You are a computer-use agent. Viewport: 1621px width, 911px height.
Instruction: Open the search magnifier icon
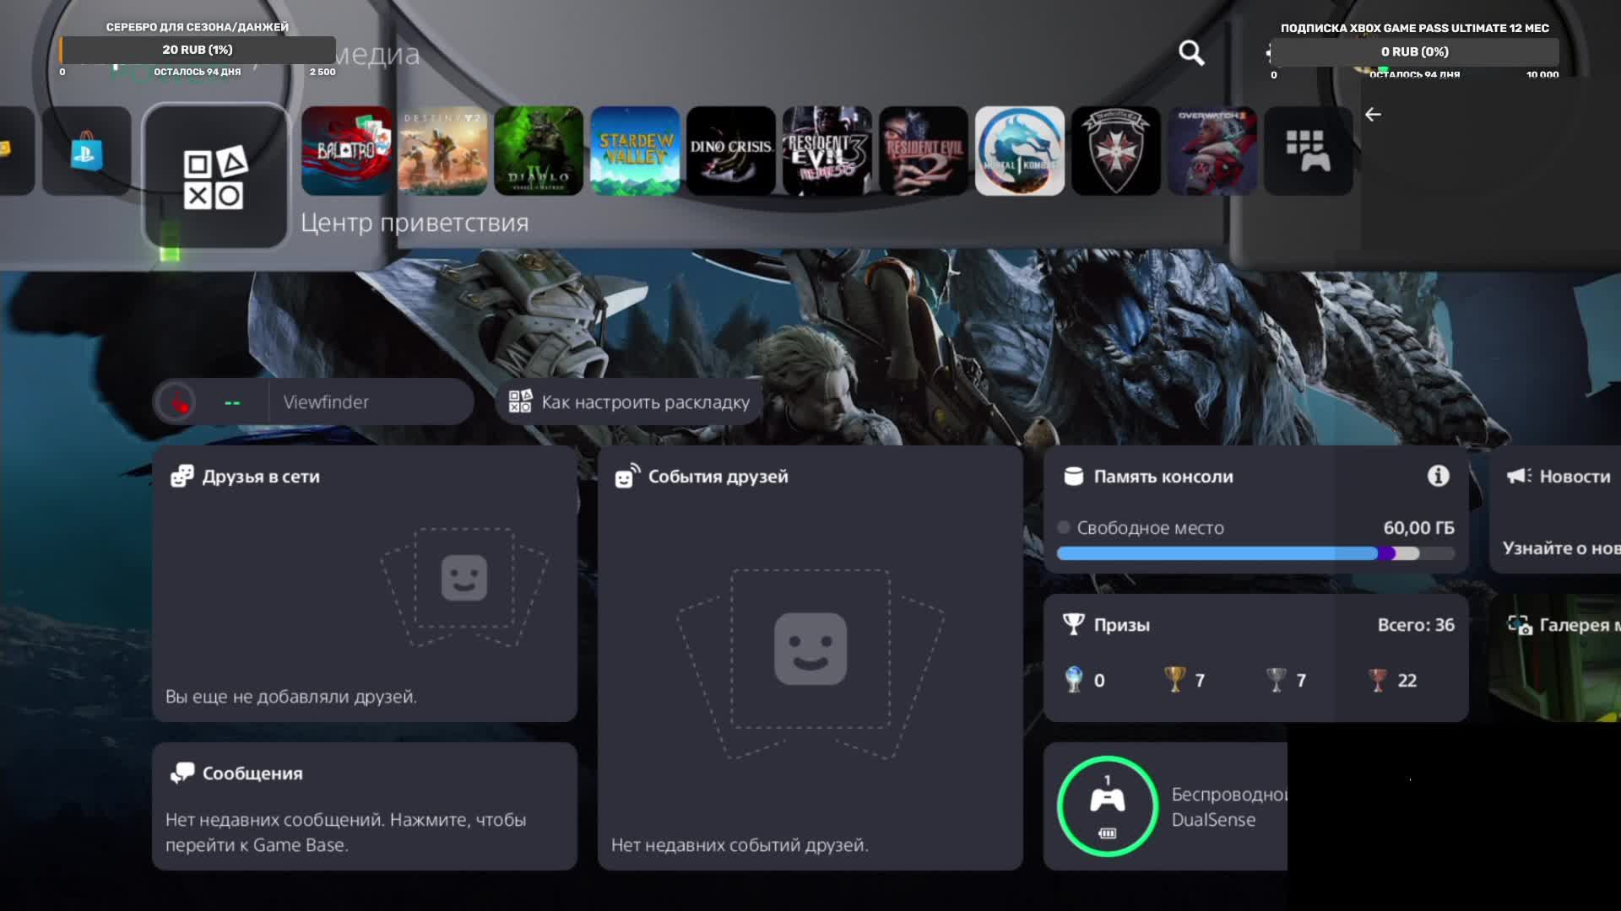point(1191,53)
